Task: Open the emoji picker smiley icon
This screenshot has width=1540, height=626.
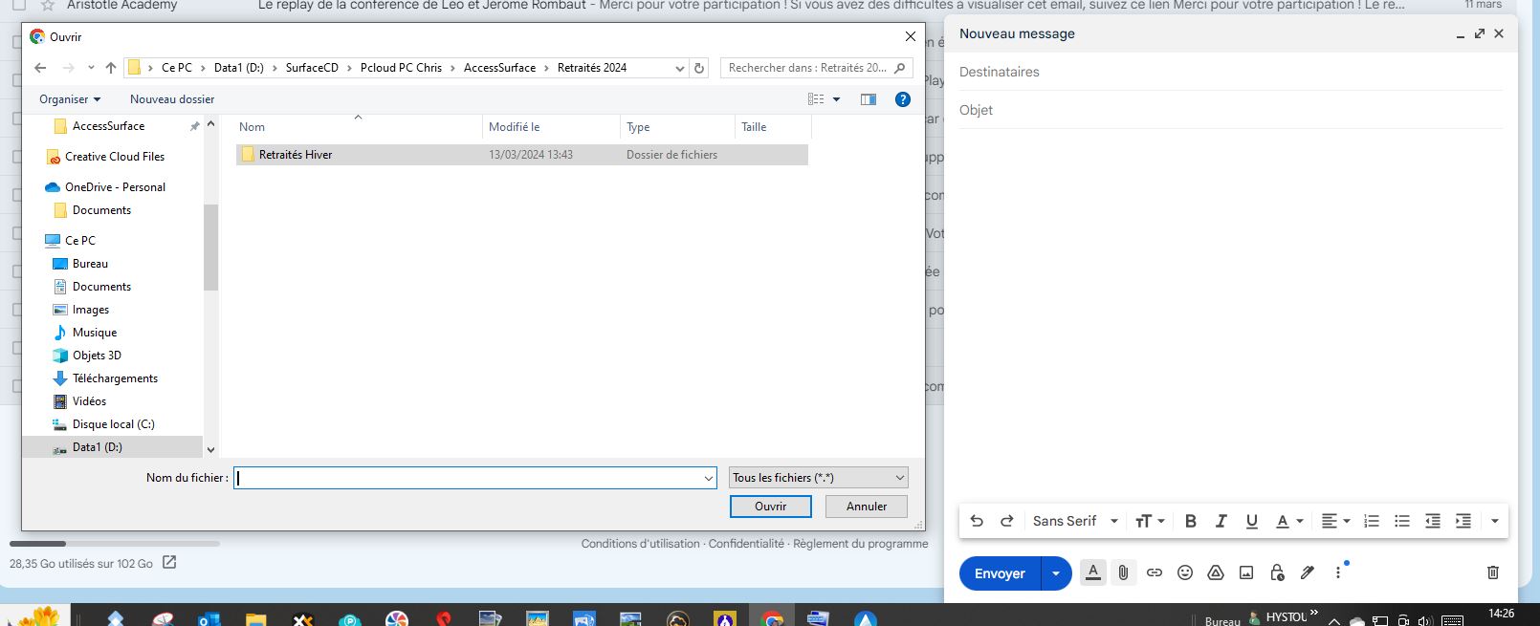Action: point(1185,572)
